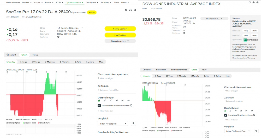Image resolution: width=261 pixels, height=138 pixels.
Task: Open the Märkte dropdown menu
Action: click(27, 3)
